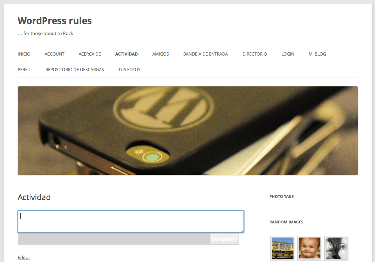The height and width of the screenshot is (262, 375).
Task: Open the Perfil menu item
Action: pos(24,70)
